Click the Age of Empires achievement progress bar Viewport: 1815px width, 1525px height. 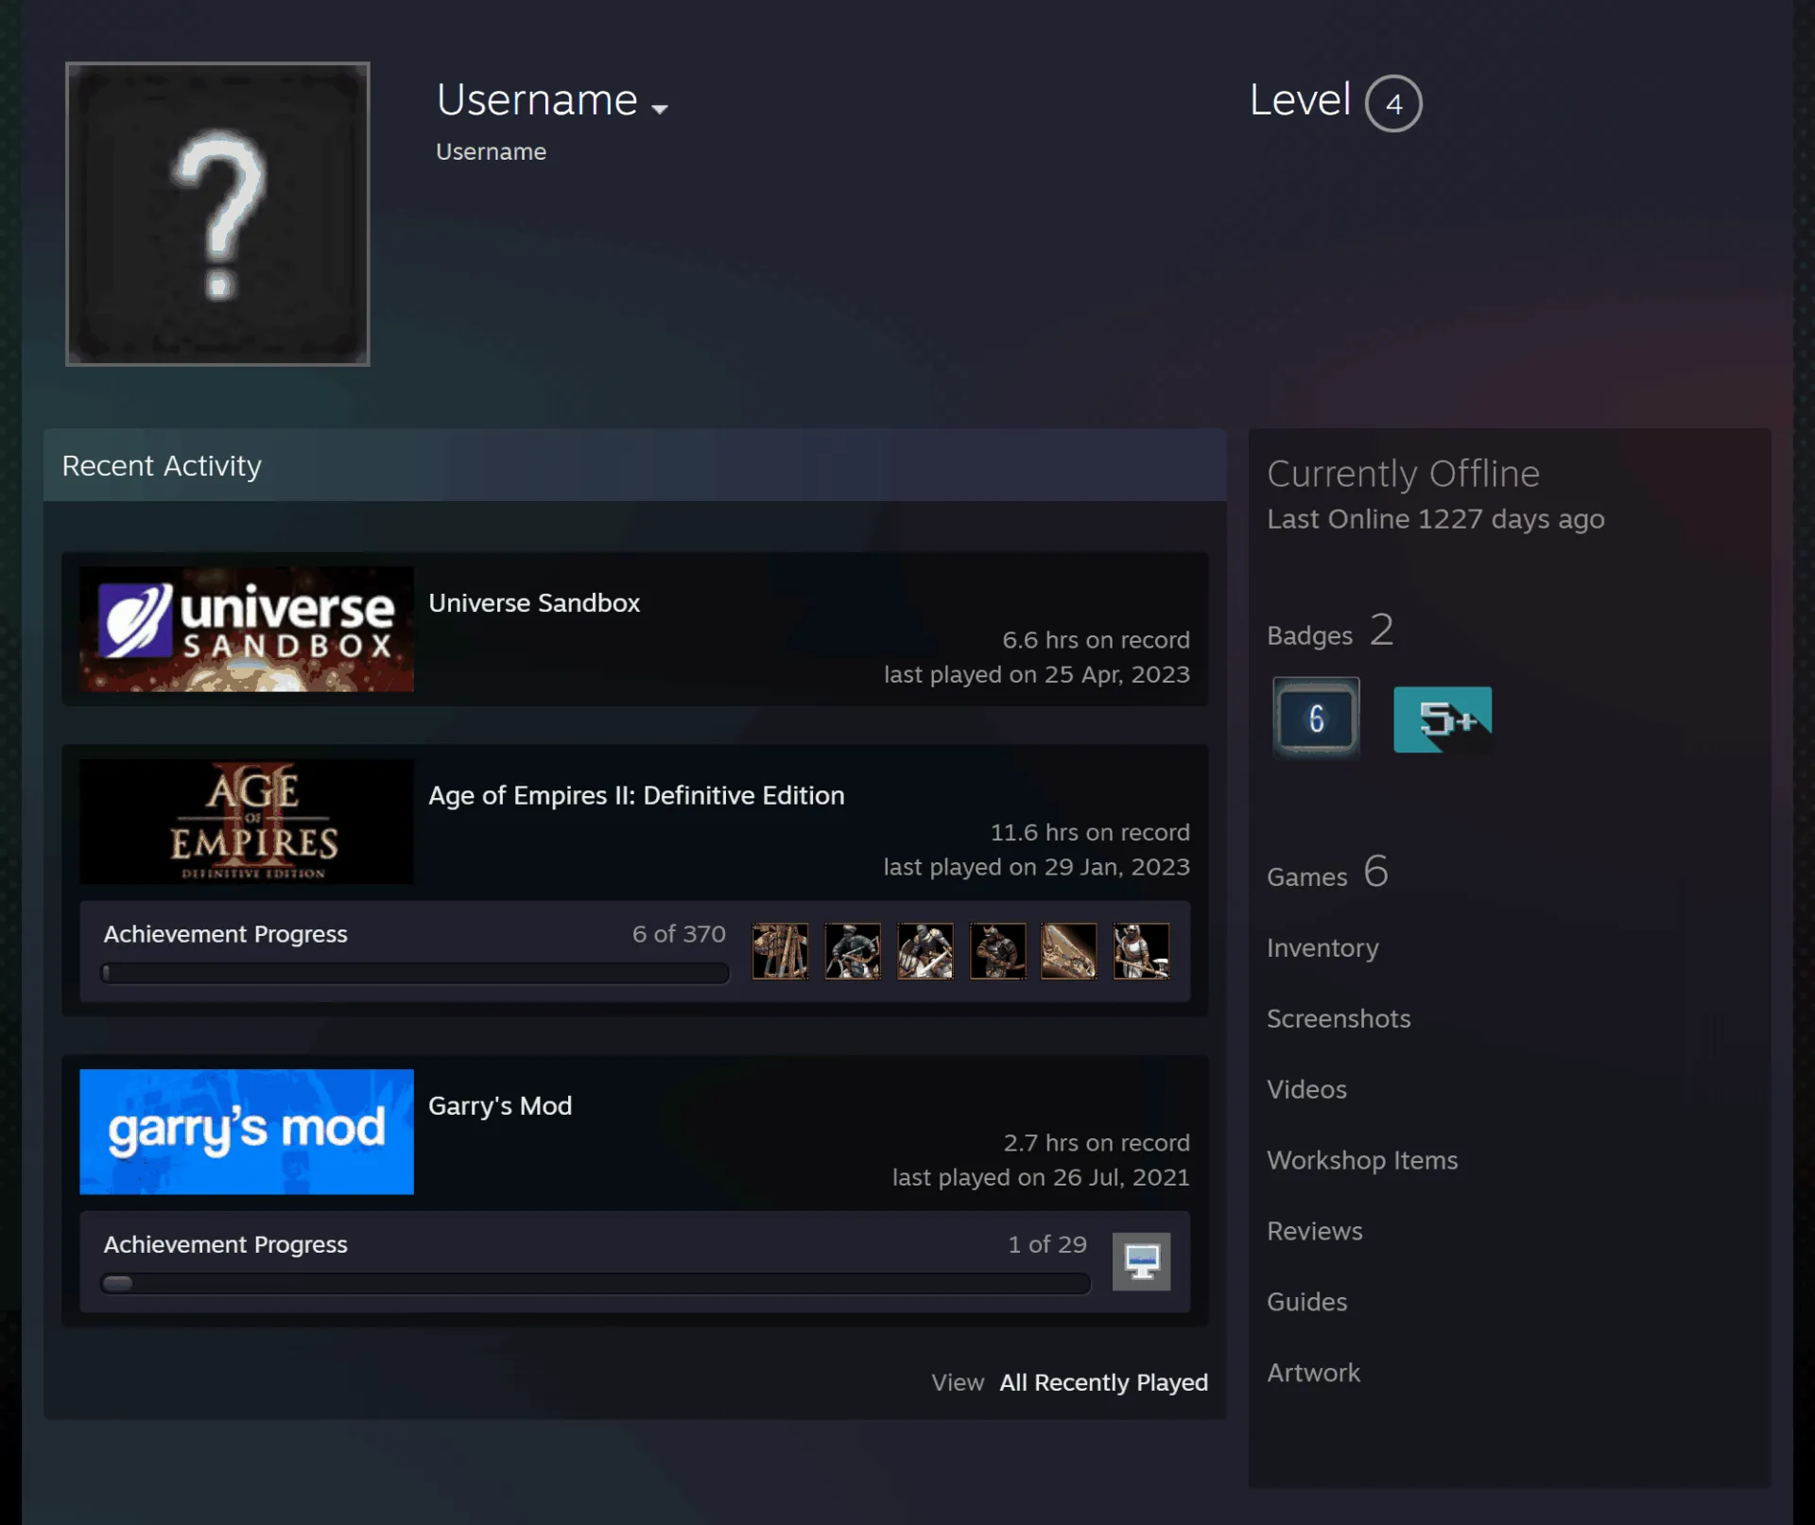[x=415, y=973]
